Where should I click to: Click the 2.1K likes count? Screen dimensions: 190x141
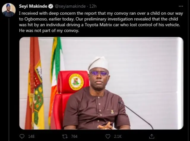pos(118,136)
